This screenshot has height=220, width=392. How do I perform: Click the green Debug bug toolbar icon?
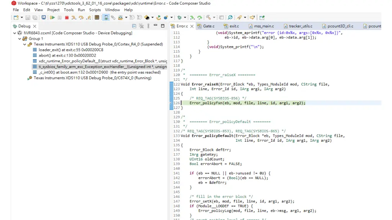pyautogui.click(x=180, y=18)
